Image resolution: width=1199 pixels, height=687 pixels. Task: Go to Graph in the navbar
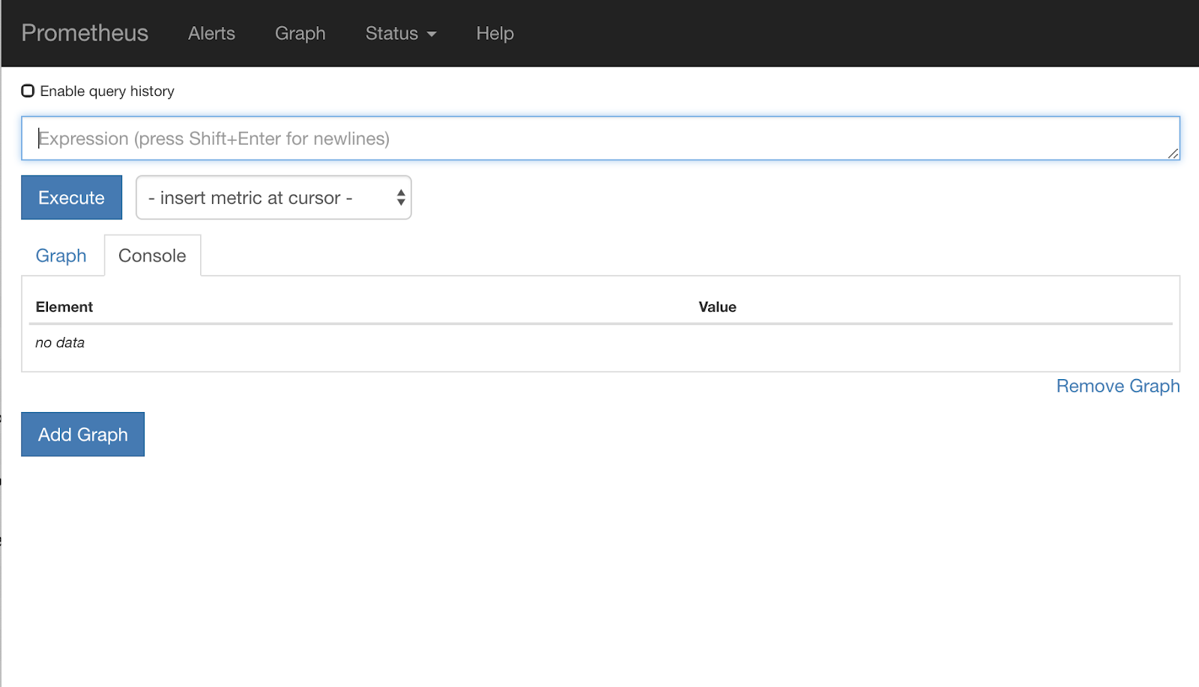pos(300,33)
